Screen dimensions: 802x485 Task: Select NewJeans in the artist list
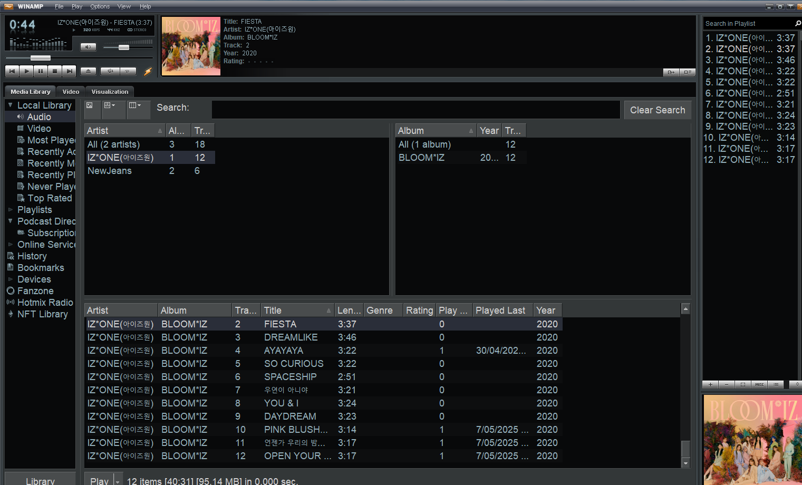[150, 171]
